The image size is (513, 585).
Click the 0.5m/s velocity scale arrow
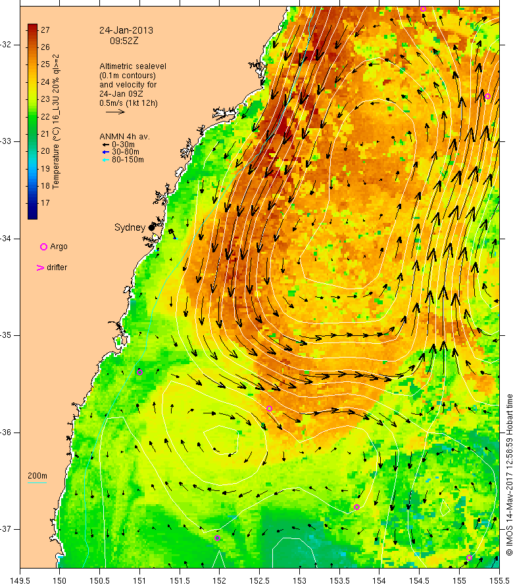pos(115,112)
